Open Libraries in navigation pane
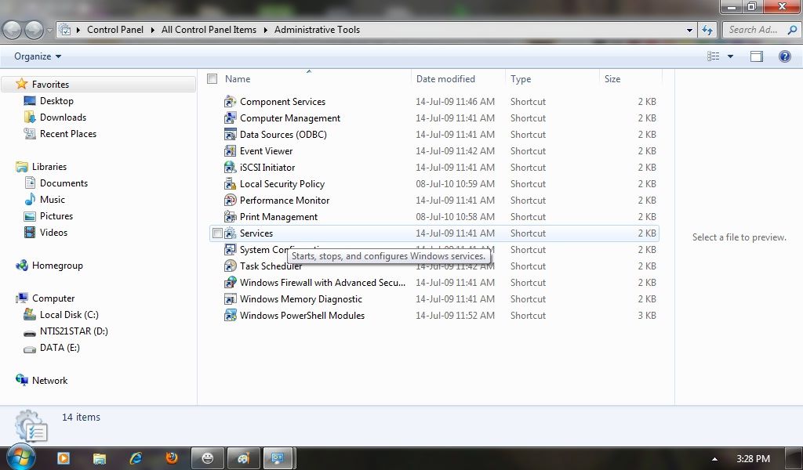 tap(49, 167)
